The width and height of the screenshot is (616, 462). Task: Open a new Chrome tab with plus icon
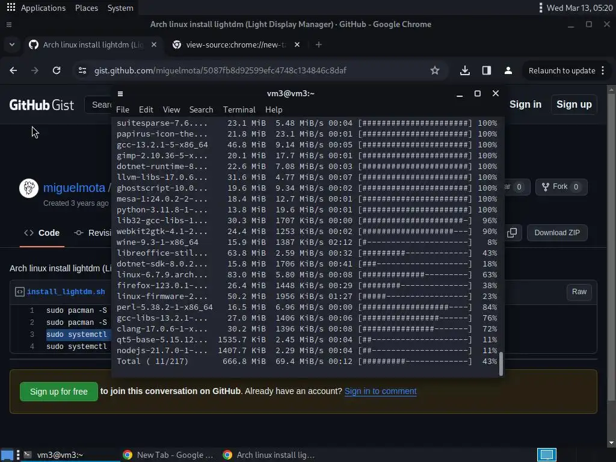click(319, 45)
